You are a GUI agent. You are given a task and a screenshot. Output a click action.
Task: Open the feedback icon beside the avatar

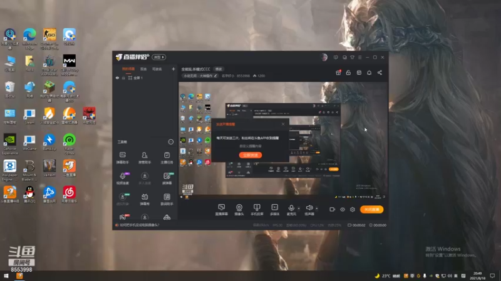pos(336,57)
